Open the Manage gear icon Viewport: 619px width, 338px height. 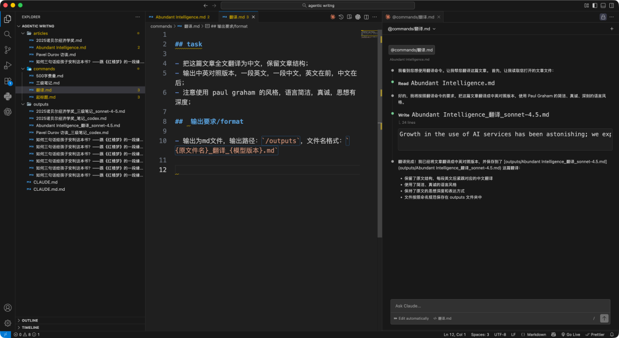(x=7, y=323)
